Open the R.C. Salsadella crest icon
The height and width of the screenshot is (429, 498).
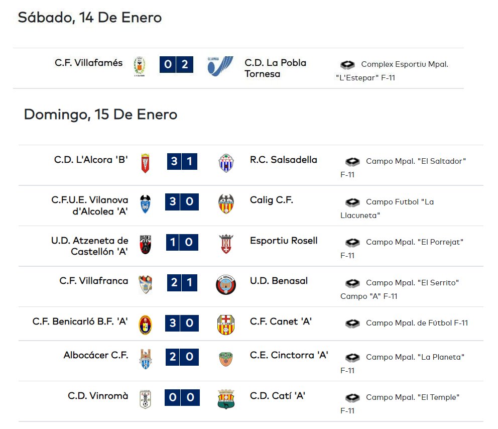coord(226,163)
